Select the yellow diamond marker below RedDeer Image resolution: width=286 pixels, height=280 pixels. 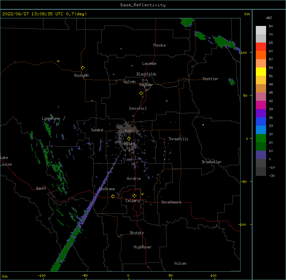click(141, 93)
